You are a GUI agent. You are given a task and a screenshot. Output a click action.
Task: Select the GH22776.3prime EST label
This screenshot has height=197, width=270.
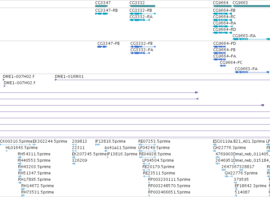pyautogui.click(x=229, y=148)
